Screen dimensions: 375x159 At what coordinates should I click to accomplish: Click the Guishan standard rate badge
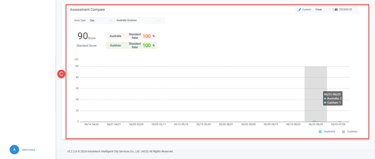(x=131, y=45)
